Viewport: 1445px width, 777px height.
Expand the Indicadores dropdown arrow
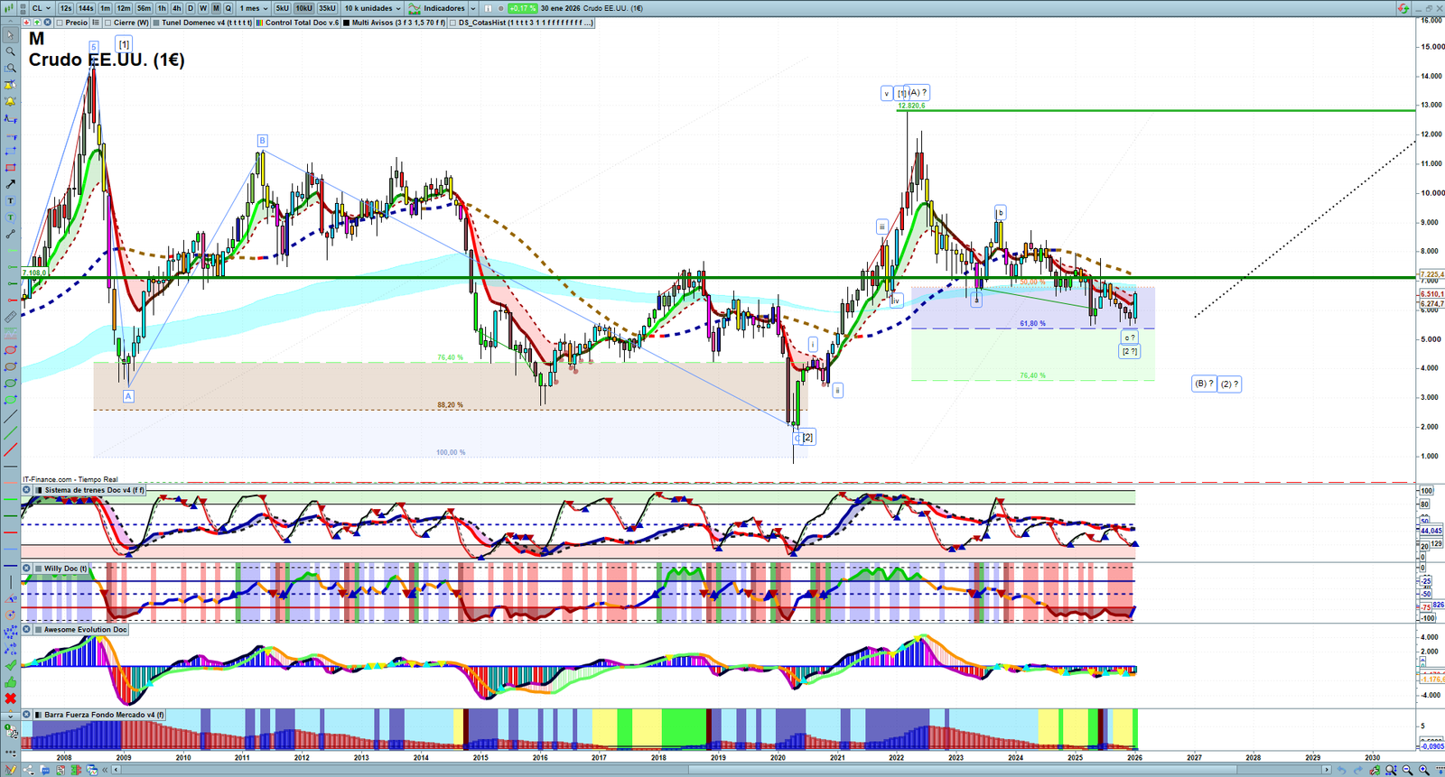(472, 8)
